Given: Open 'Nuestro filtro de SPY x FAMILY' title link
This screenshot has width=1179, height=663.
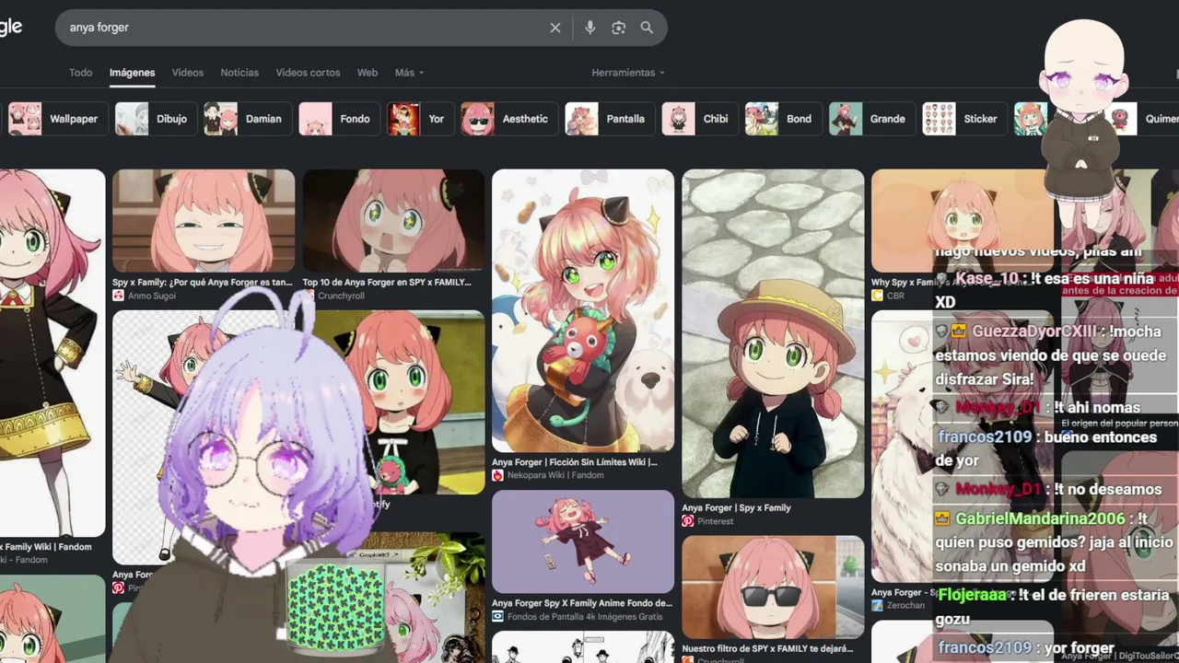Looking at the screenshot, I should pyautogui.click(x=768, y=649).
